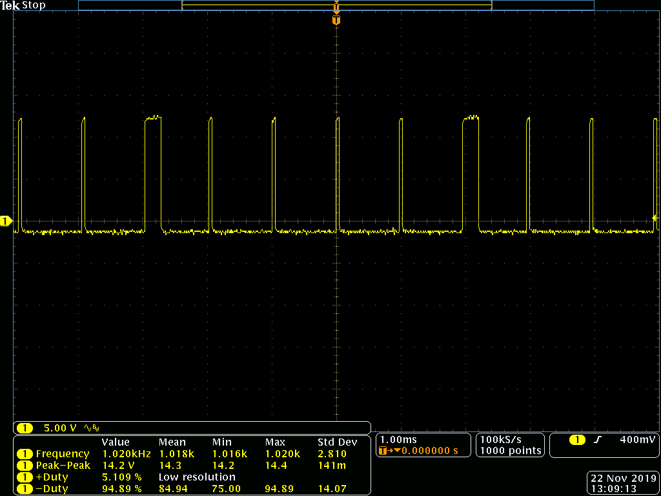The image size is (661, 496).
Task: Click the Value column header
Action: click(x=116, y=442)
